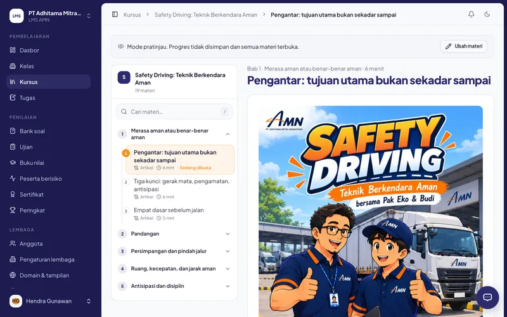Click the Safety Driving breadcrumb link
The height and width of the screenshot is (317, 507).
tap(206, 15)
